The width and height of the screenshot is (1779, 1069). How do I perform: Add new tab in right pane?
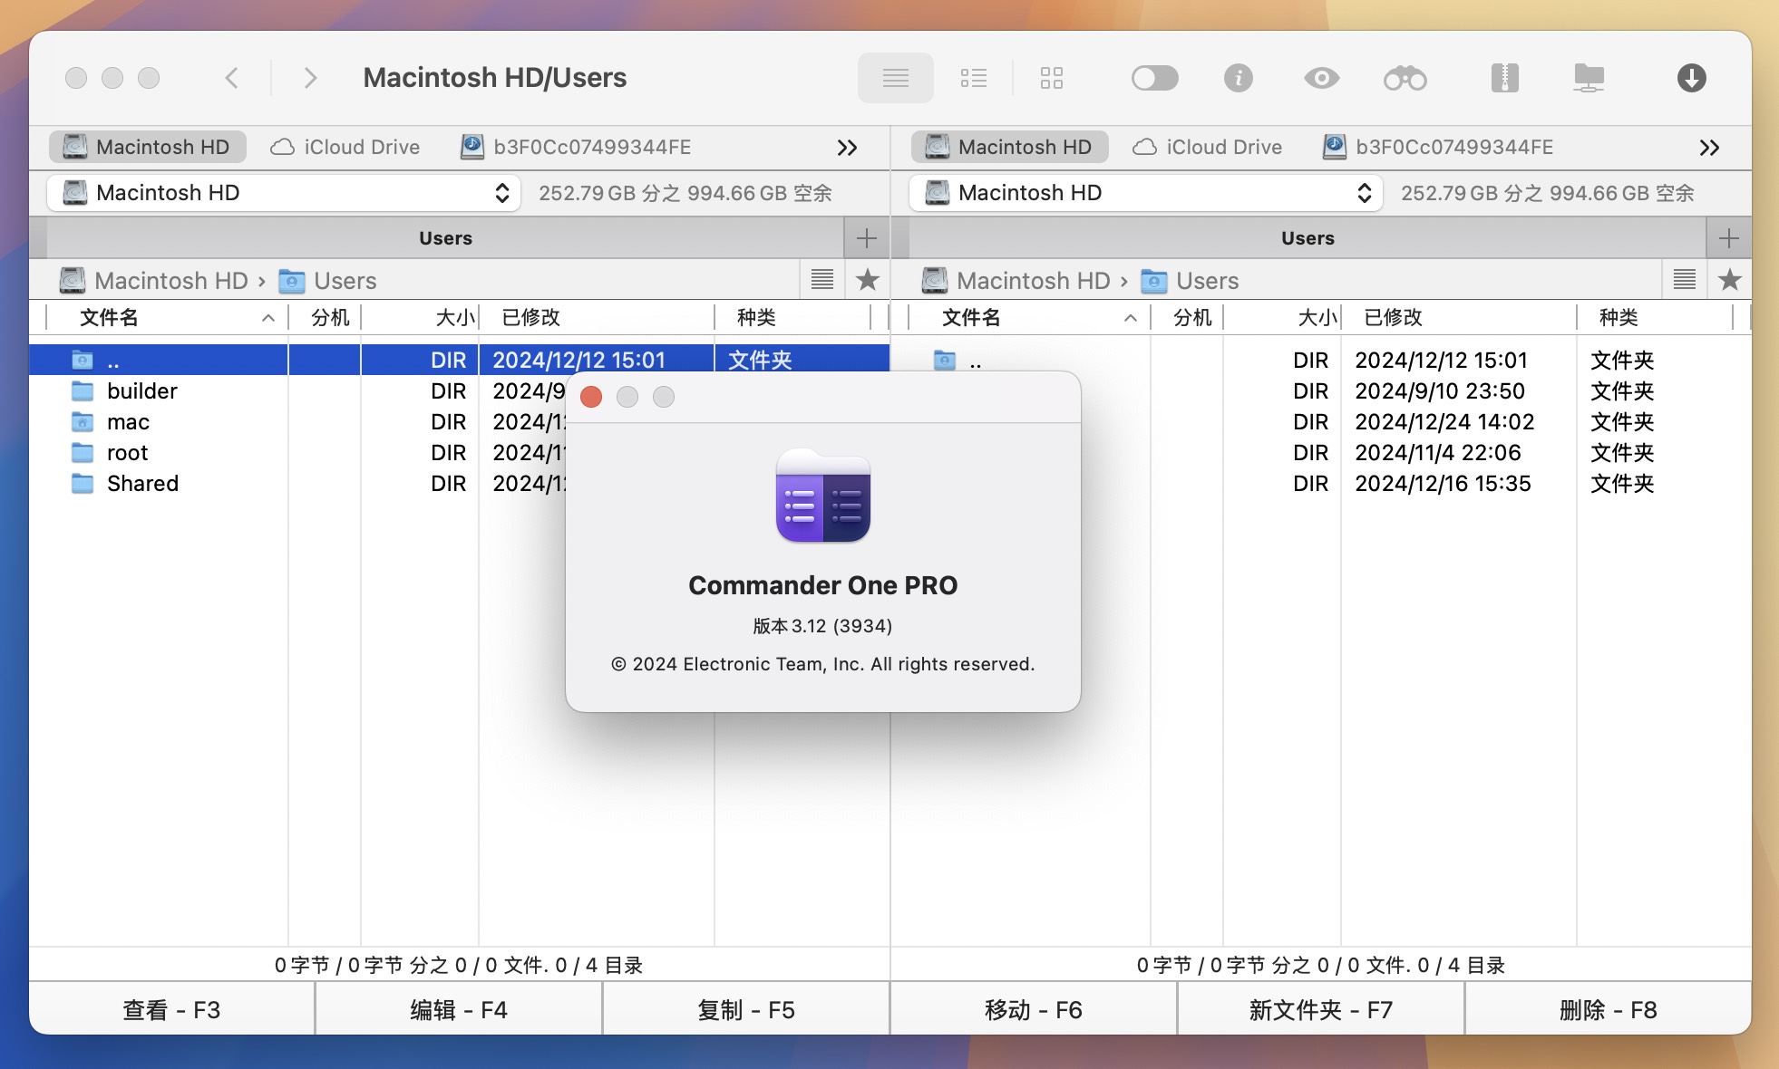pos(1729,238)
